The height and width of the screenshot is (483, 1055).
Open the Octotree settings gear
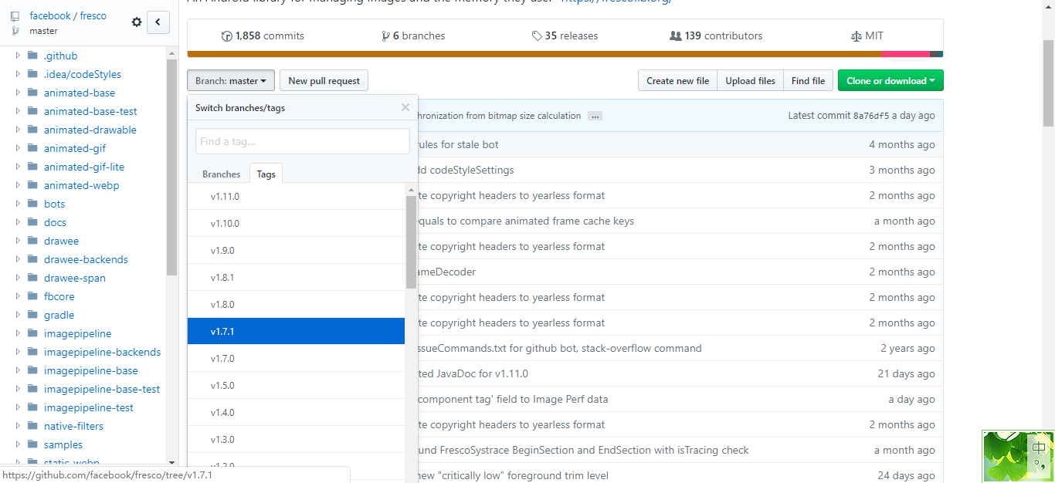point(137,22)
